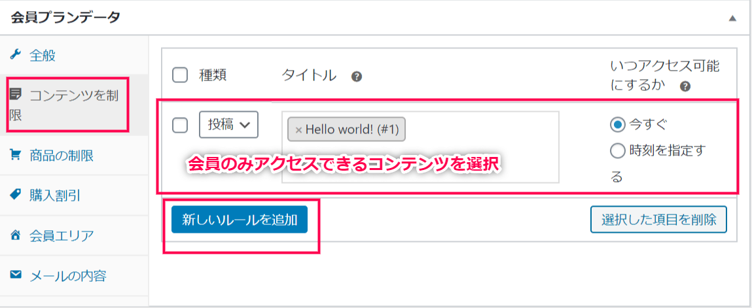Click the 選択した項目を削除 button
The width and height of the screenshot is (752, 308).
click(658, 219)
